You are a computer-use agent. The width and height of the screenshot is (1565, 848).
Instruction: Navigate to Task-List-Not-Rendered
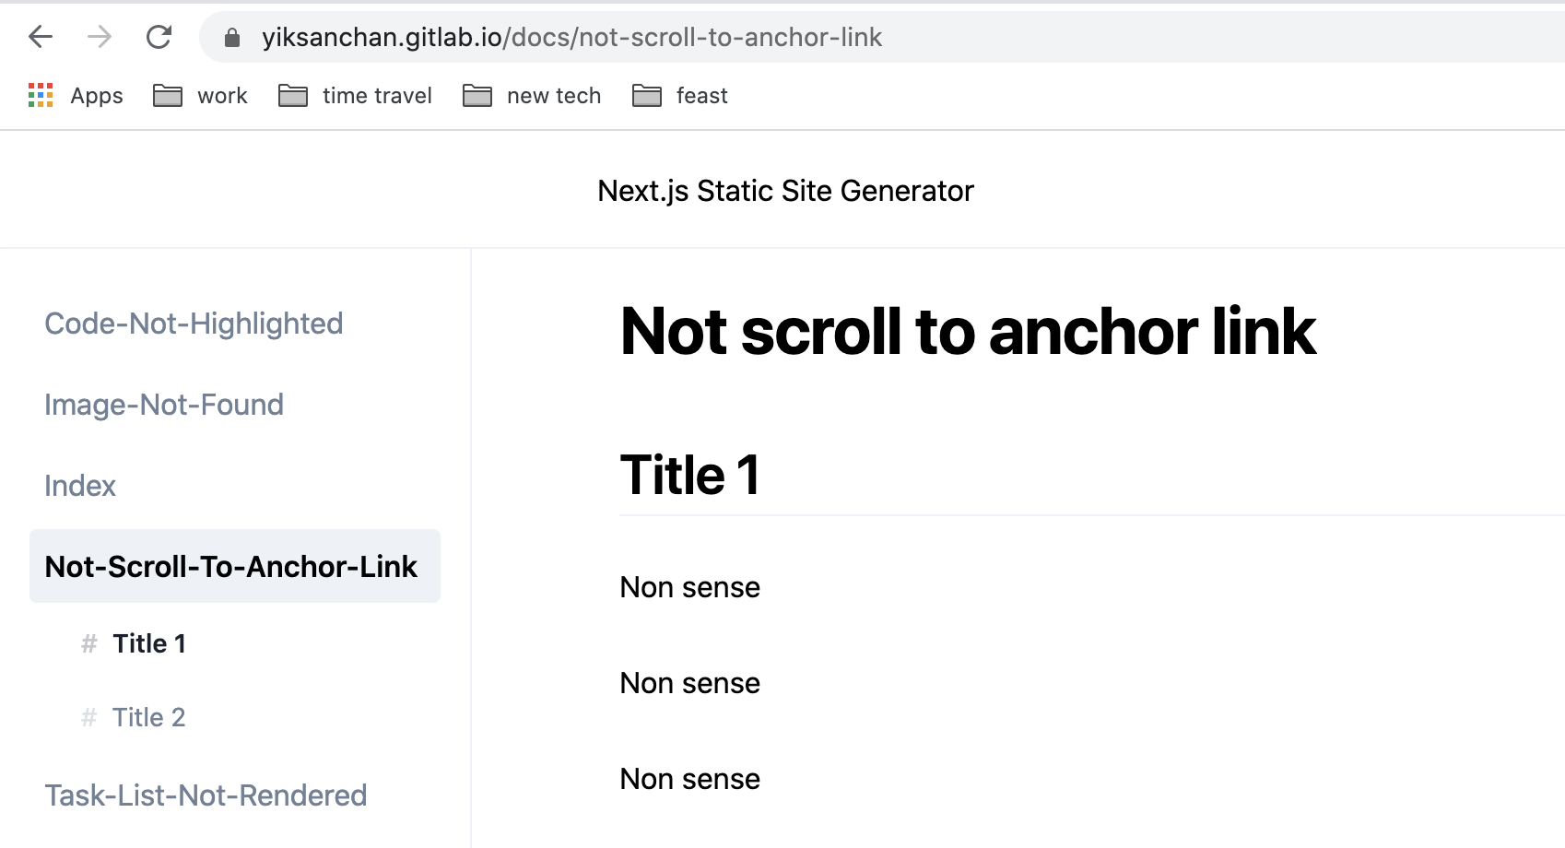206,795
